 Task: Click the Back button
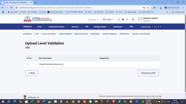[x=31, y=73]
